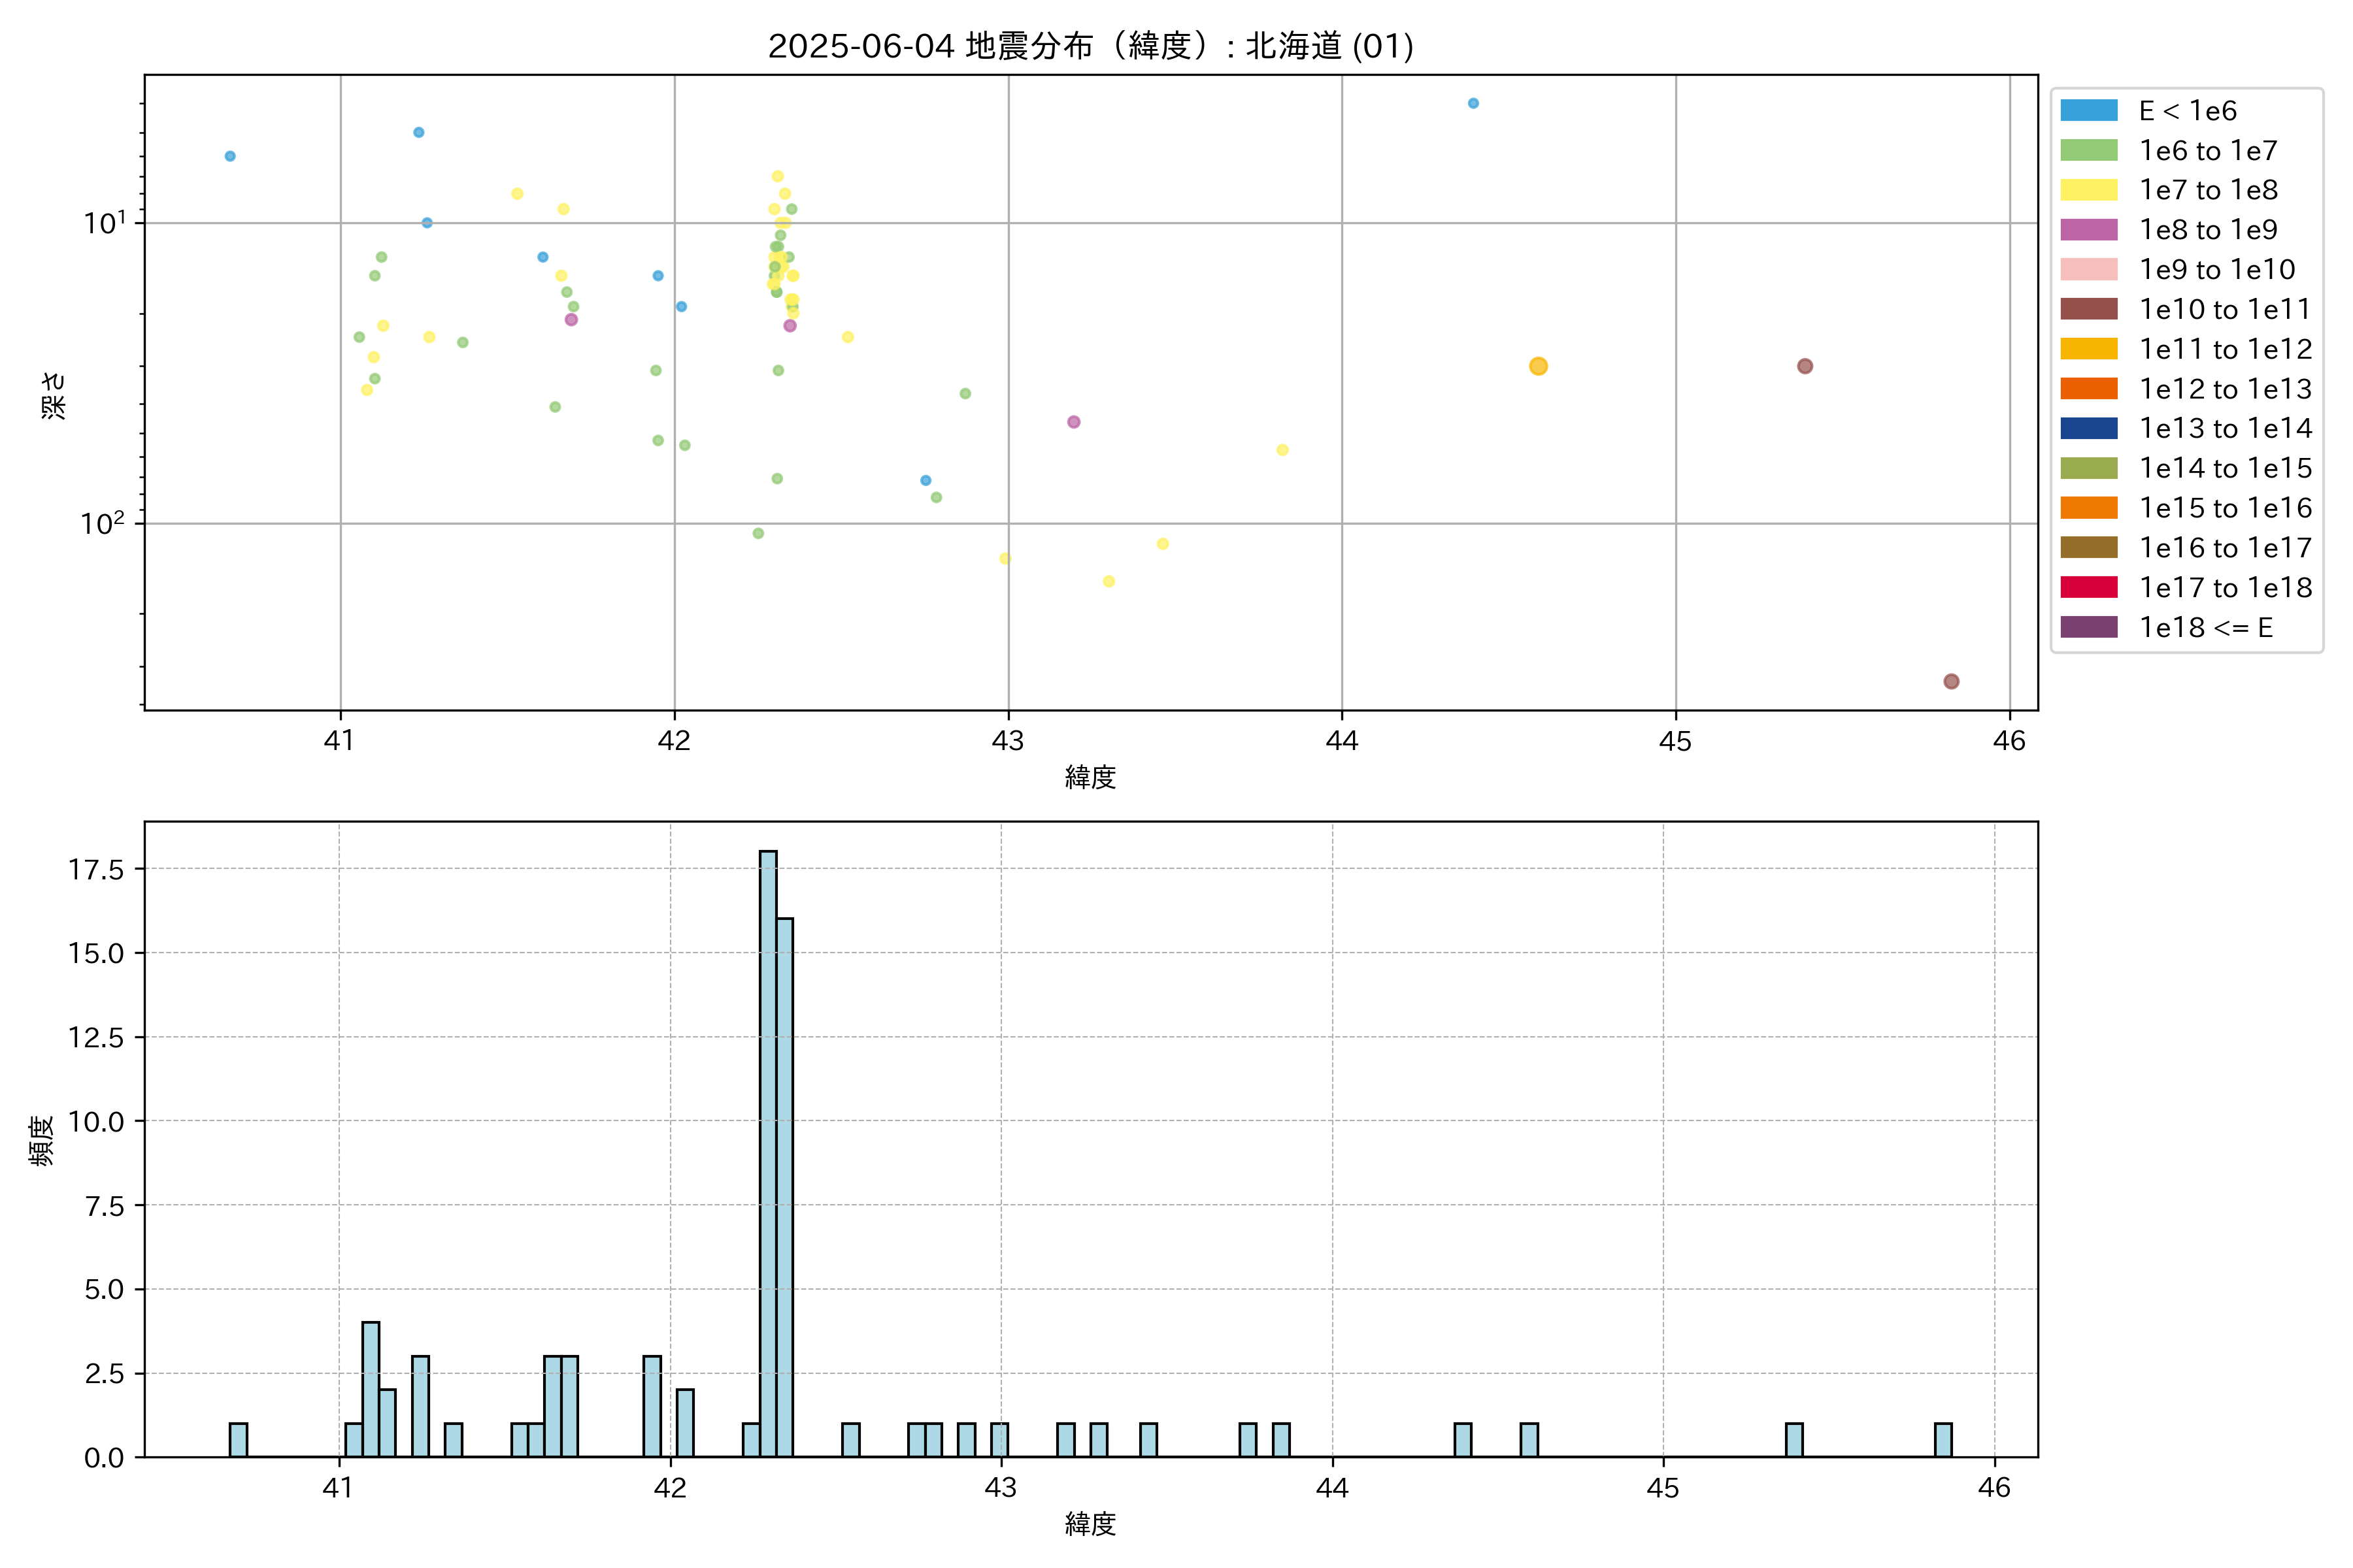Click the green 1e6 to 1e7 legend swatch
Image resolution: width=2353 pixels, height=1568 pixels.
[2088, 150]
